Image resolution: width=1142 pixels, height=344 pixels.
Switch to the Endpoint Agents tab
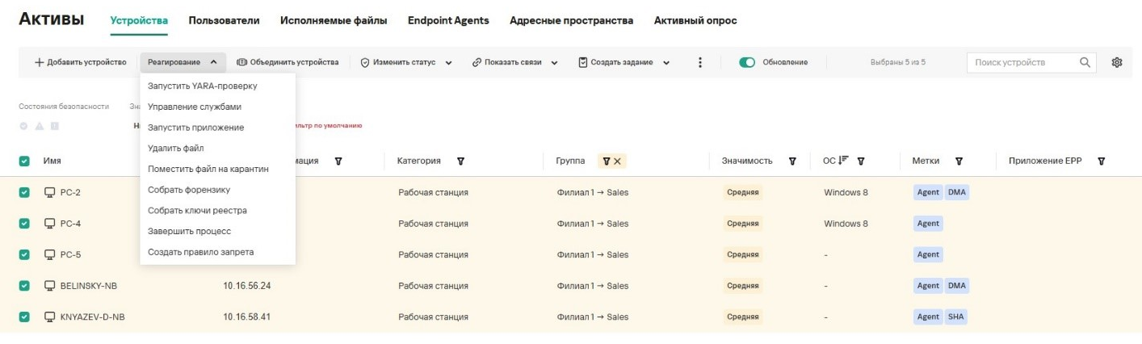pos(448,20)
